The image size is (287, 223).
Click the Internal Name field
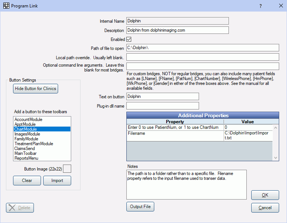point(177,21)
